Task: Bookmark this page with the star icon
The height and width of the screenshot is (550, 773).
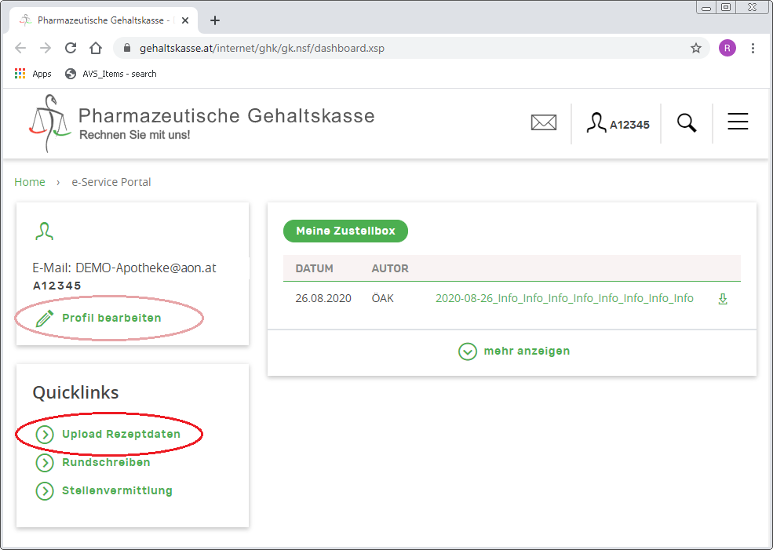Action: click(695, 48)
